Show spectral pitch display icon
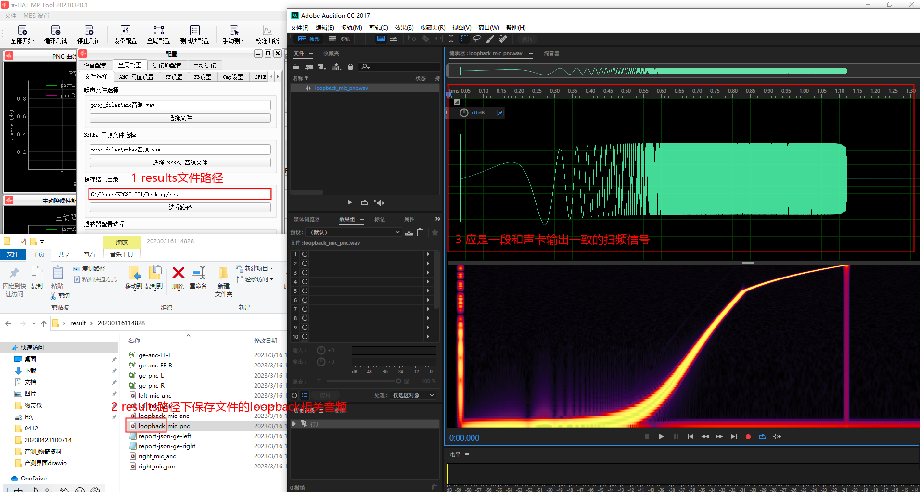 pos(394,38)
